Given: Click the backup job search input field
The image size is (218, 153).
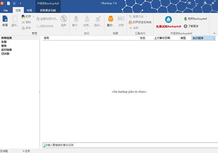Looking at the screenshot, I should (x=130, y=145).
